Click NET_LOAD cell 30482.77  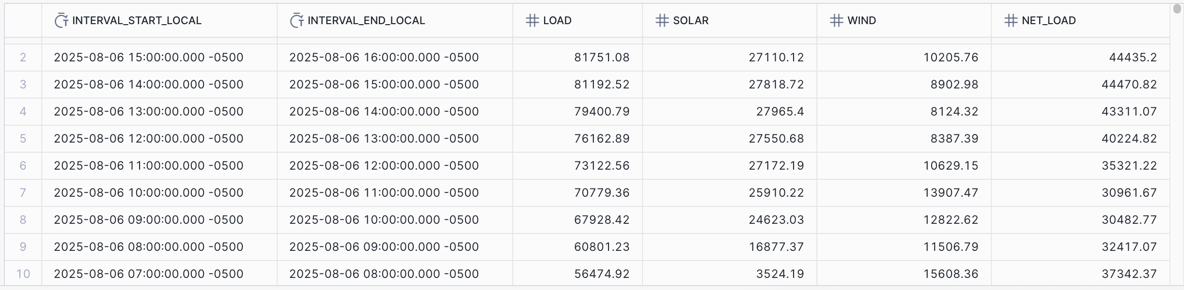tap(1129, 220)
